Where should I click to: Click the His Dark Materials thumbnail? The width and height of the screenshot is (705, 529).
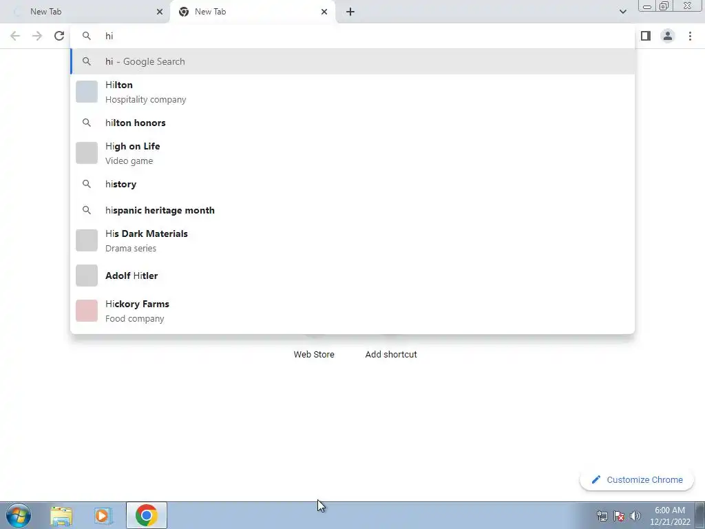pos(87,240)
